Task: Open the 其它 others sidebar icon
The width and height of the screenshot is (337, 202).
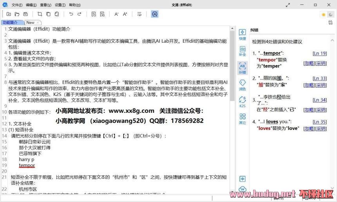Action: coord(243,119)
